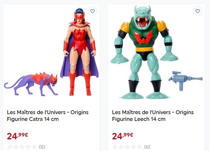The image size is (210, 151).
Task: Pick the fourth star in Leech's rating row
Action: [x=133, y=147]
